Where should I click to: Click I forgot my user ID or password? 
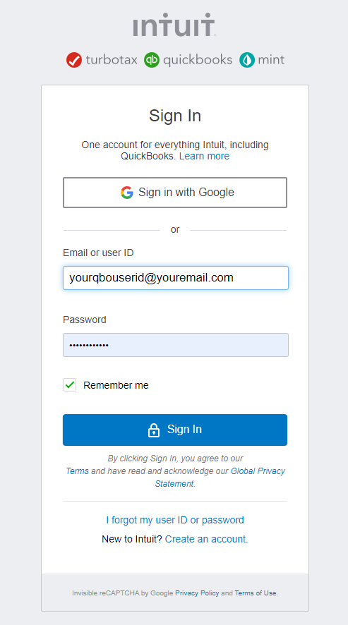[x=175, y=520]
